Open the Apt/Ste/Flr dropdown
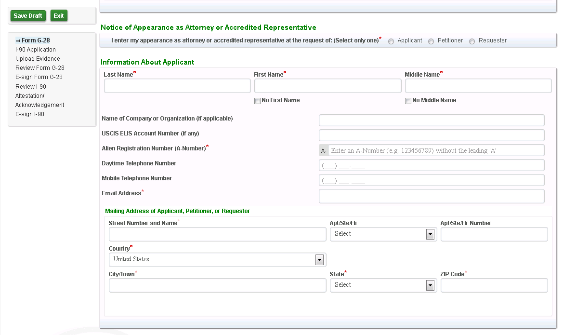Screen dimensions: 563x335 click(383, 234)
